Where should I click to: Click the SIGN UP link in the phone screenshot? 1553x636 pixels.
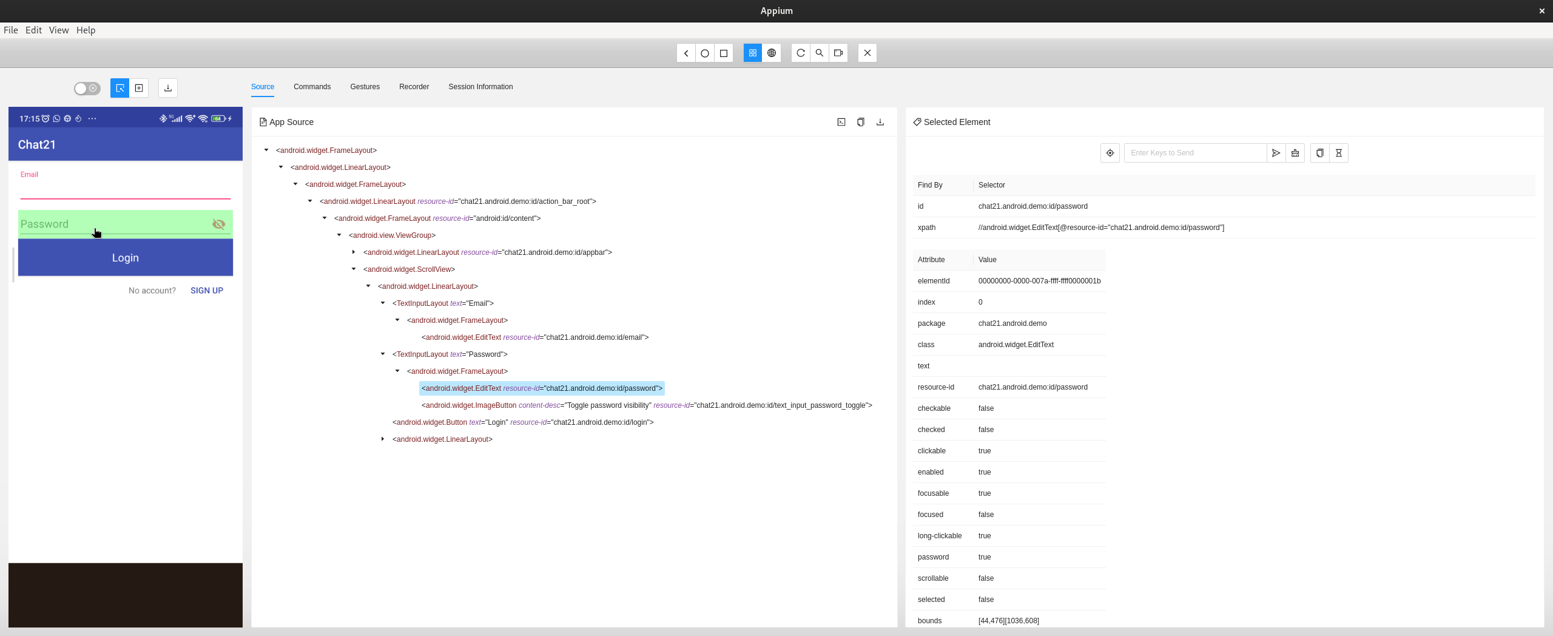click(x=207, y=291)
